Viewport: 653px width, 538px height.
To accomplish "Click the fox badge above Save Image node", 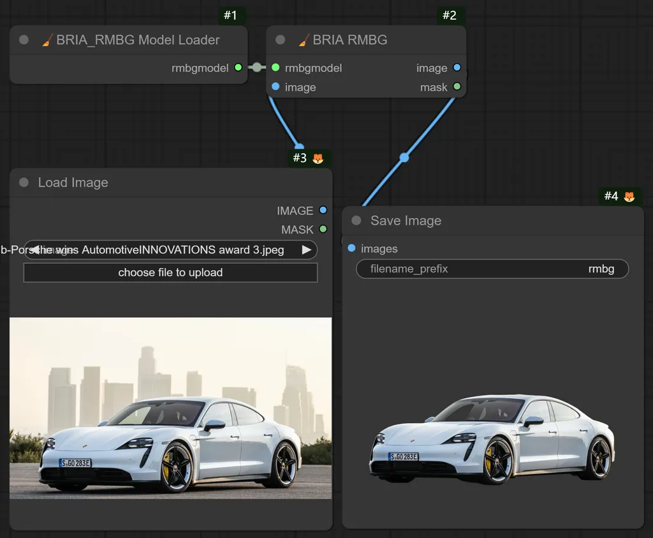I will pyautogui.click(x=629, y=197).
